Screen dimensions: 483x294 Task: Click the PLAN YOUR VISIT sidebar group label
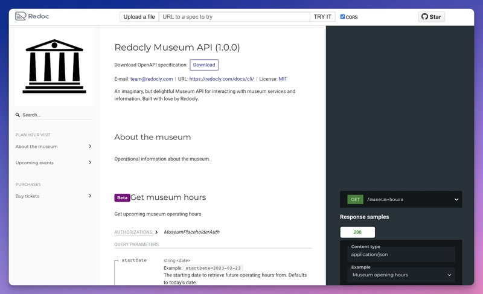pos(33,135)
